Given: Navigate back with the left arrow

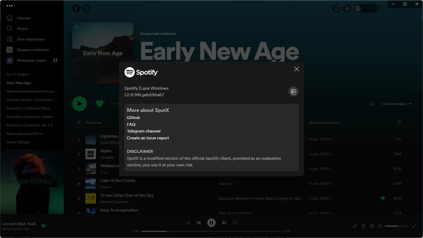Looking at the screenshot, I should [x=76, y=8].
